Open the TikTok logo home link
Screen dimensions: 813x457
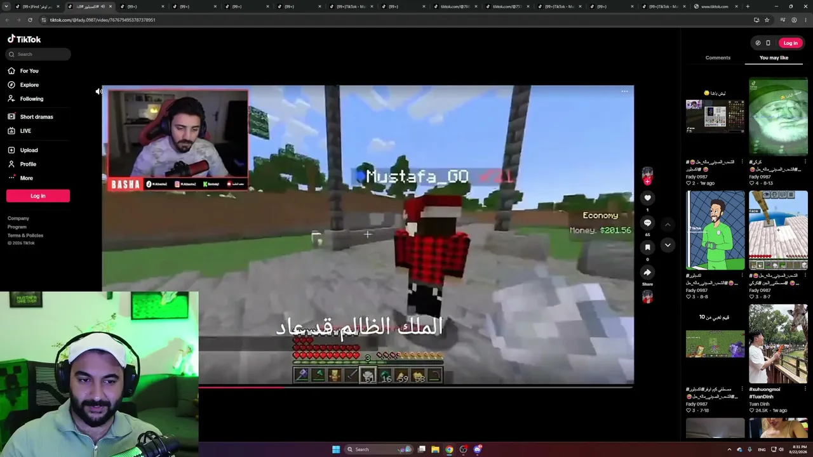tap(24, 39)
